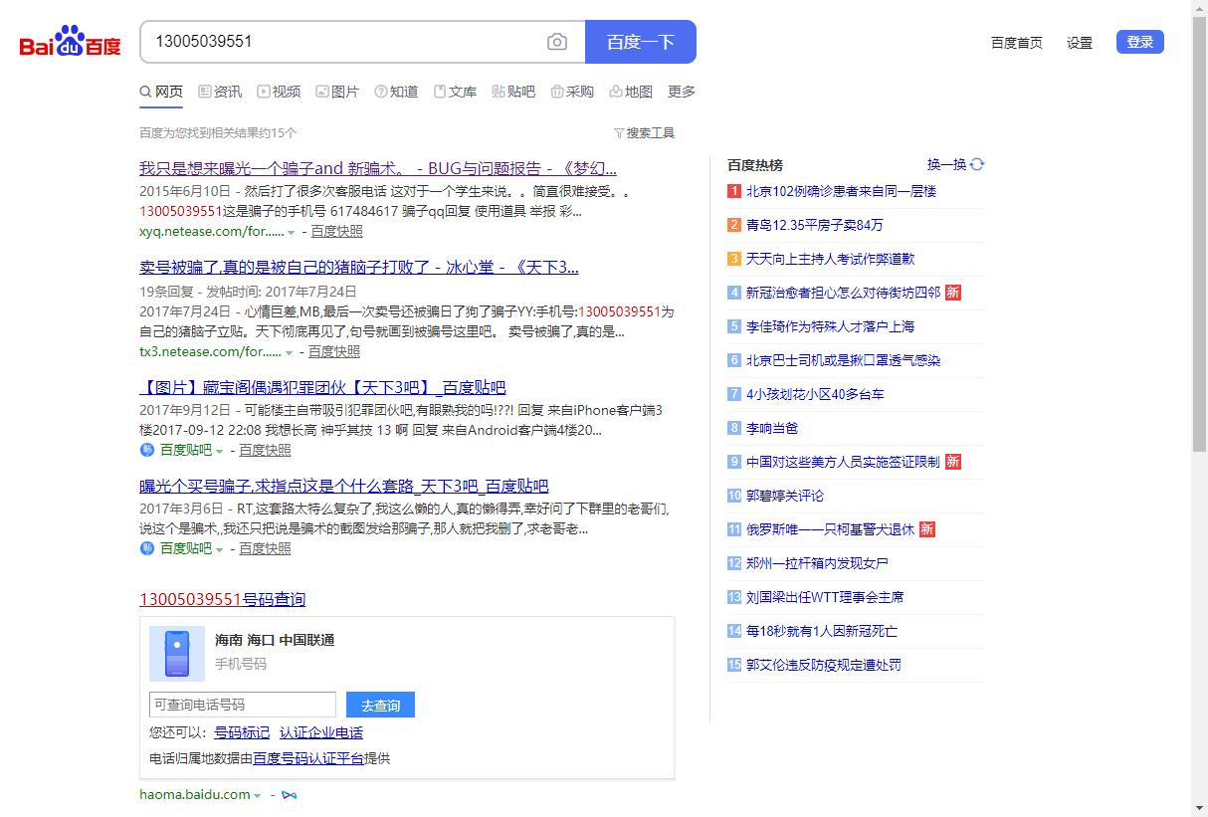
Task: Switch to the 视频 video tab
Action: tap(279, 92)
